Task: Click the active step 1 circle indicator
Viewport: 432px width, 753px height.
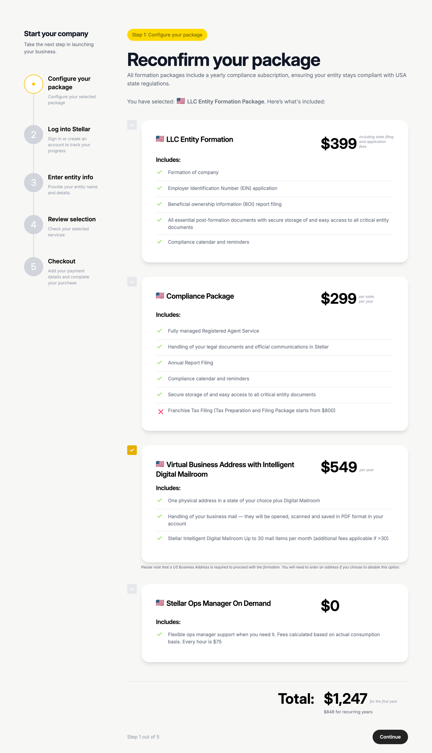Action: pyautogui.click(x=34, y=84)
